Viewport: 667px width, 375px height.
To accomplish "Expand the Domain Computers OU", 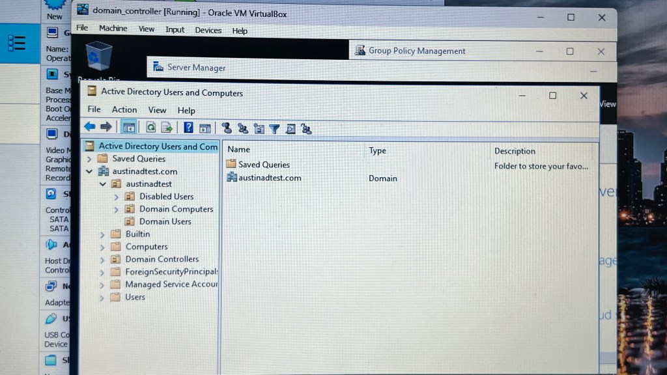I will [117, 209].
